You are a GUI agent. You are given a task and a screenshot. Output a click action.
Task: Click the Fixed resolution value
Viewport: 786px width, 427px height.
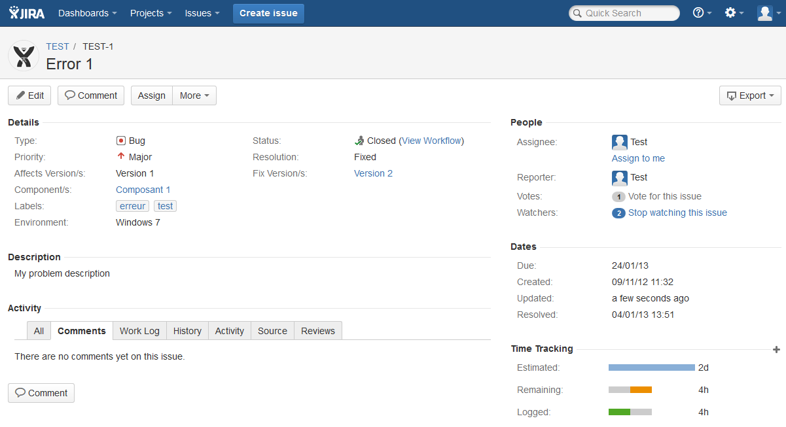tap(365, 157)
